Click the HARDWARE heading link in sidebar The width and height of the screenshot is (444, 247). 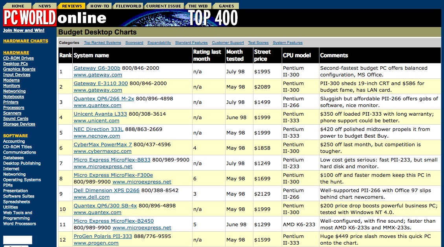(x=16, y=53)
